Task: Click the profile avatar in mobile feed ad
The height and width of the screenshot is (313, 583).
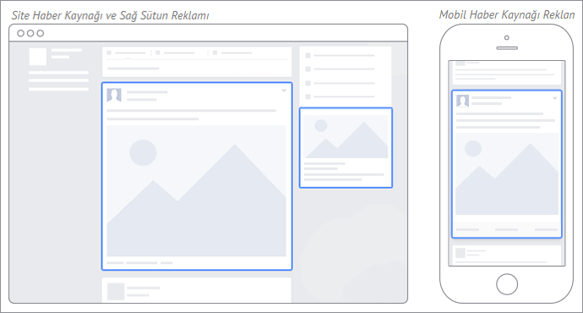Action: click(462, 101)
